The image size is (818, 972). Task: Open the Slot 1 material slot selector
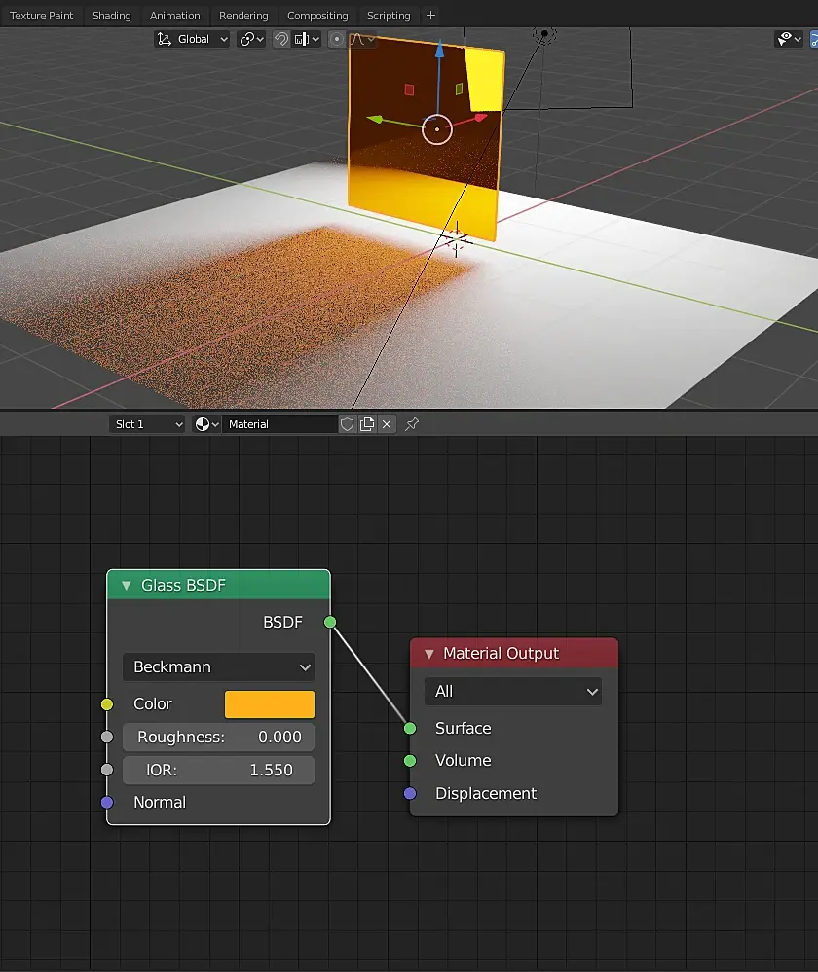(146, 424)
